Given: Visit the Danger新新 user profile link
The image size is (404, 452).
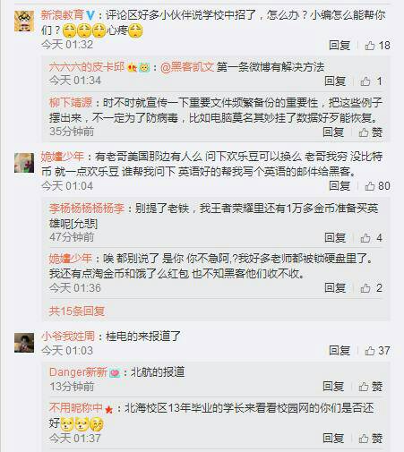Looking at the screenshot, I should 78,372.
